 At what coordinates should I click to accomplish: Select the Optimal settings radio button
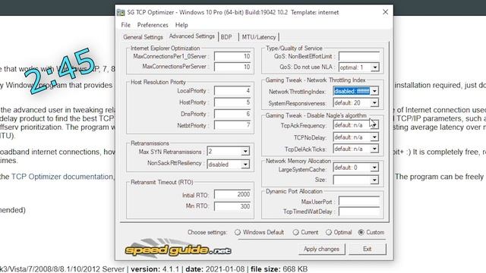[x=329, y=232]
